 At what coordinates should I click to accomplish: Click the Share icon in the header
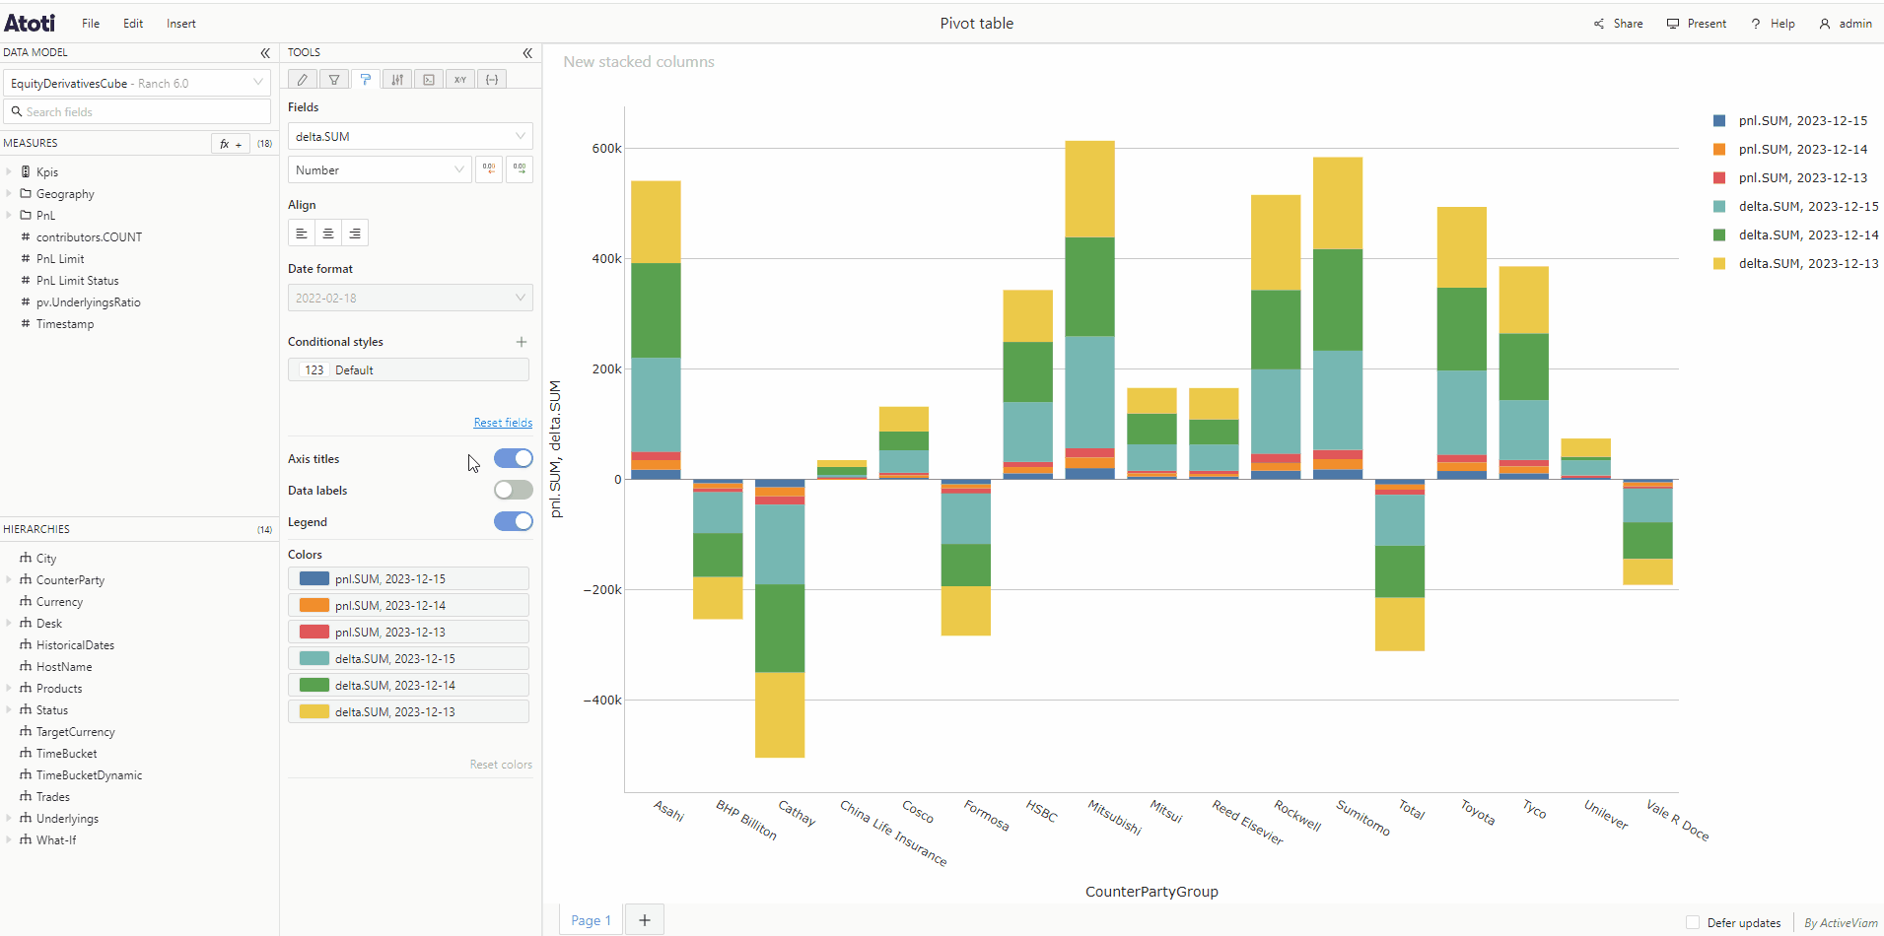(1599, 24)
